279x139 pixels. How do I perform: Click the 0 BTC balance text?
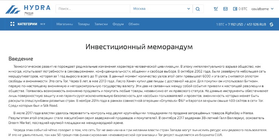pos(243,9)
